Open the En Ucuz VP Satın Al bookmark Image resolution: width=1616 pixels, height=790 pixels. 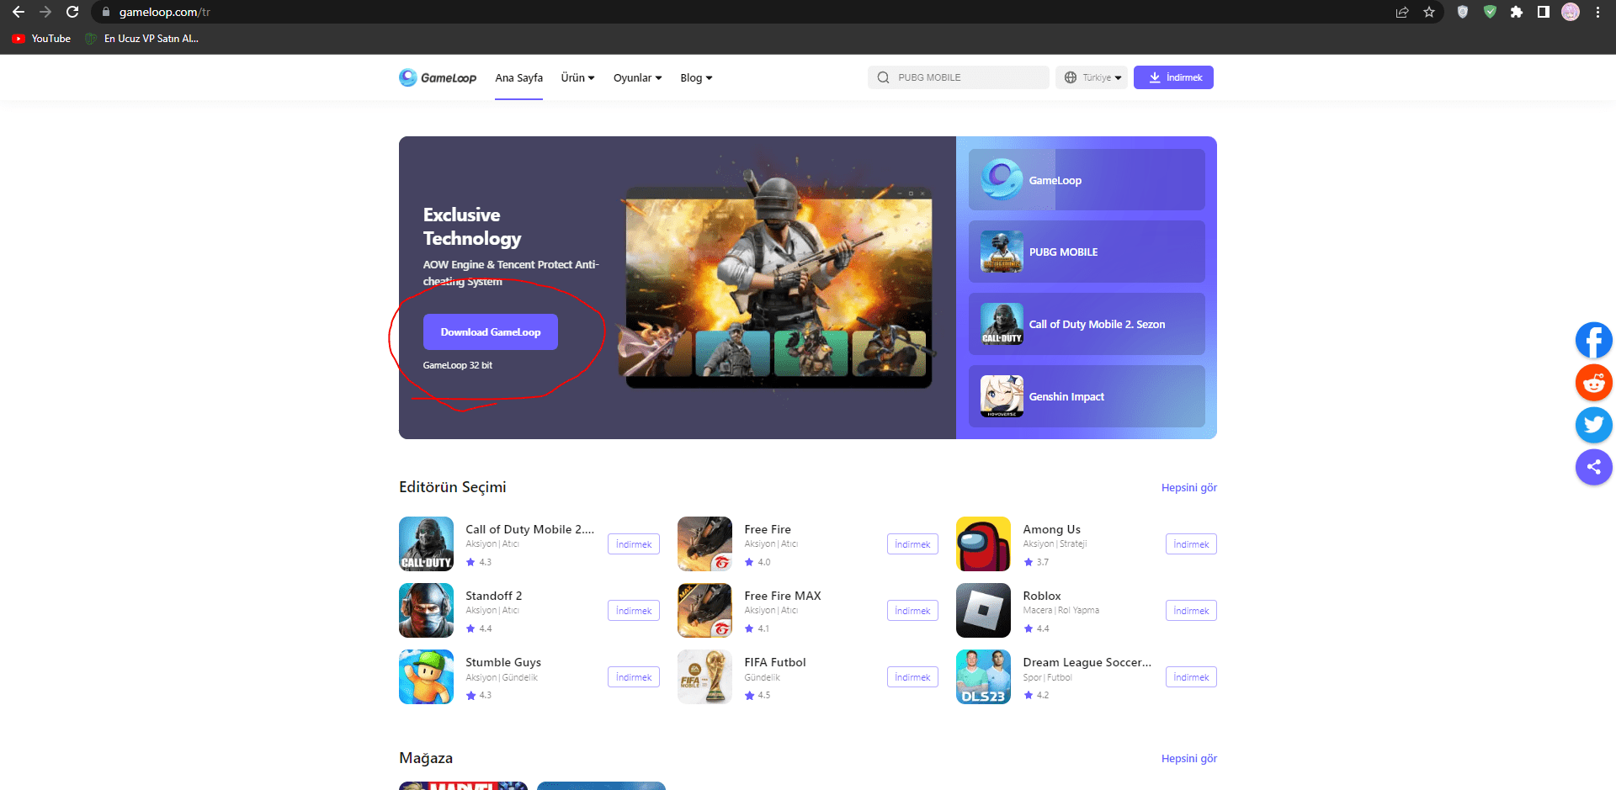click(142, 39)
